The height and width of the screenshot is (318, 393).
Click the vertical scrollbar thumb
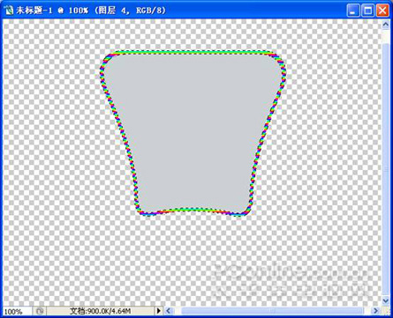pos(386,169)
